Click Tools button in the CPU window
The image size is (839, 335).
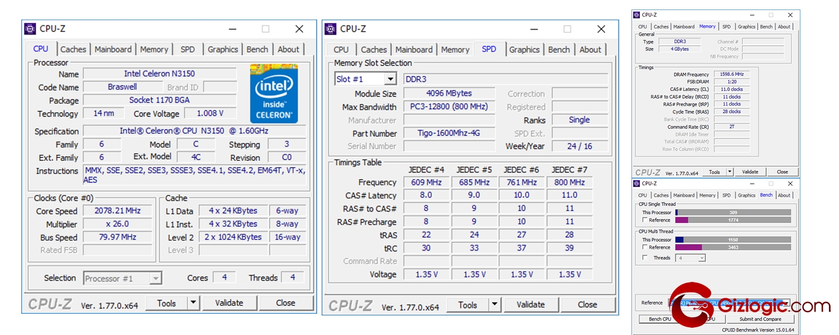pyautogui.click(x=167, y=303)
